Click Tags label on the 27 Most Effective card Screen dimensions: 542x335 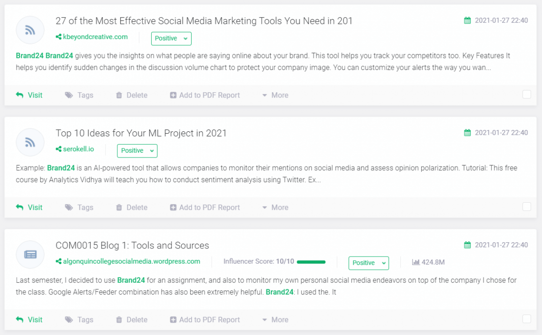point(86,95)
